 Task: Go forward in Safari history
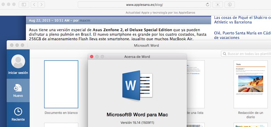pos(41,5)
